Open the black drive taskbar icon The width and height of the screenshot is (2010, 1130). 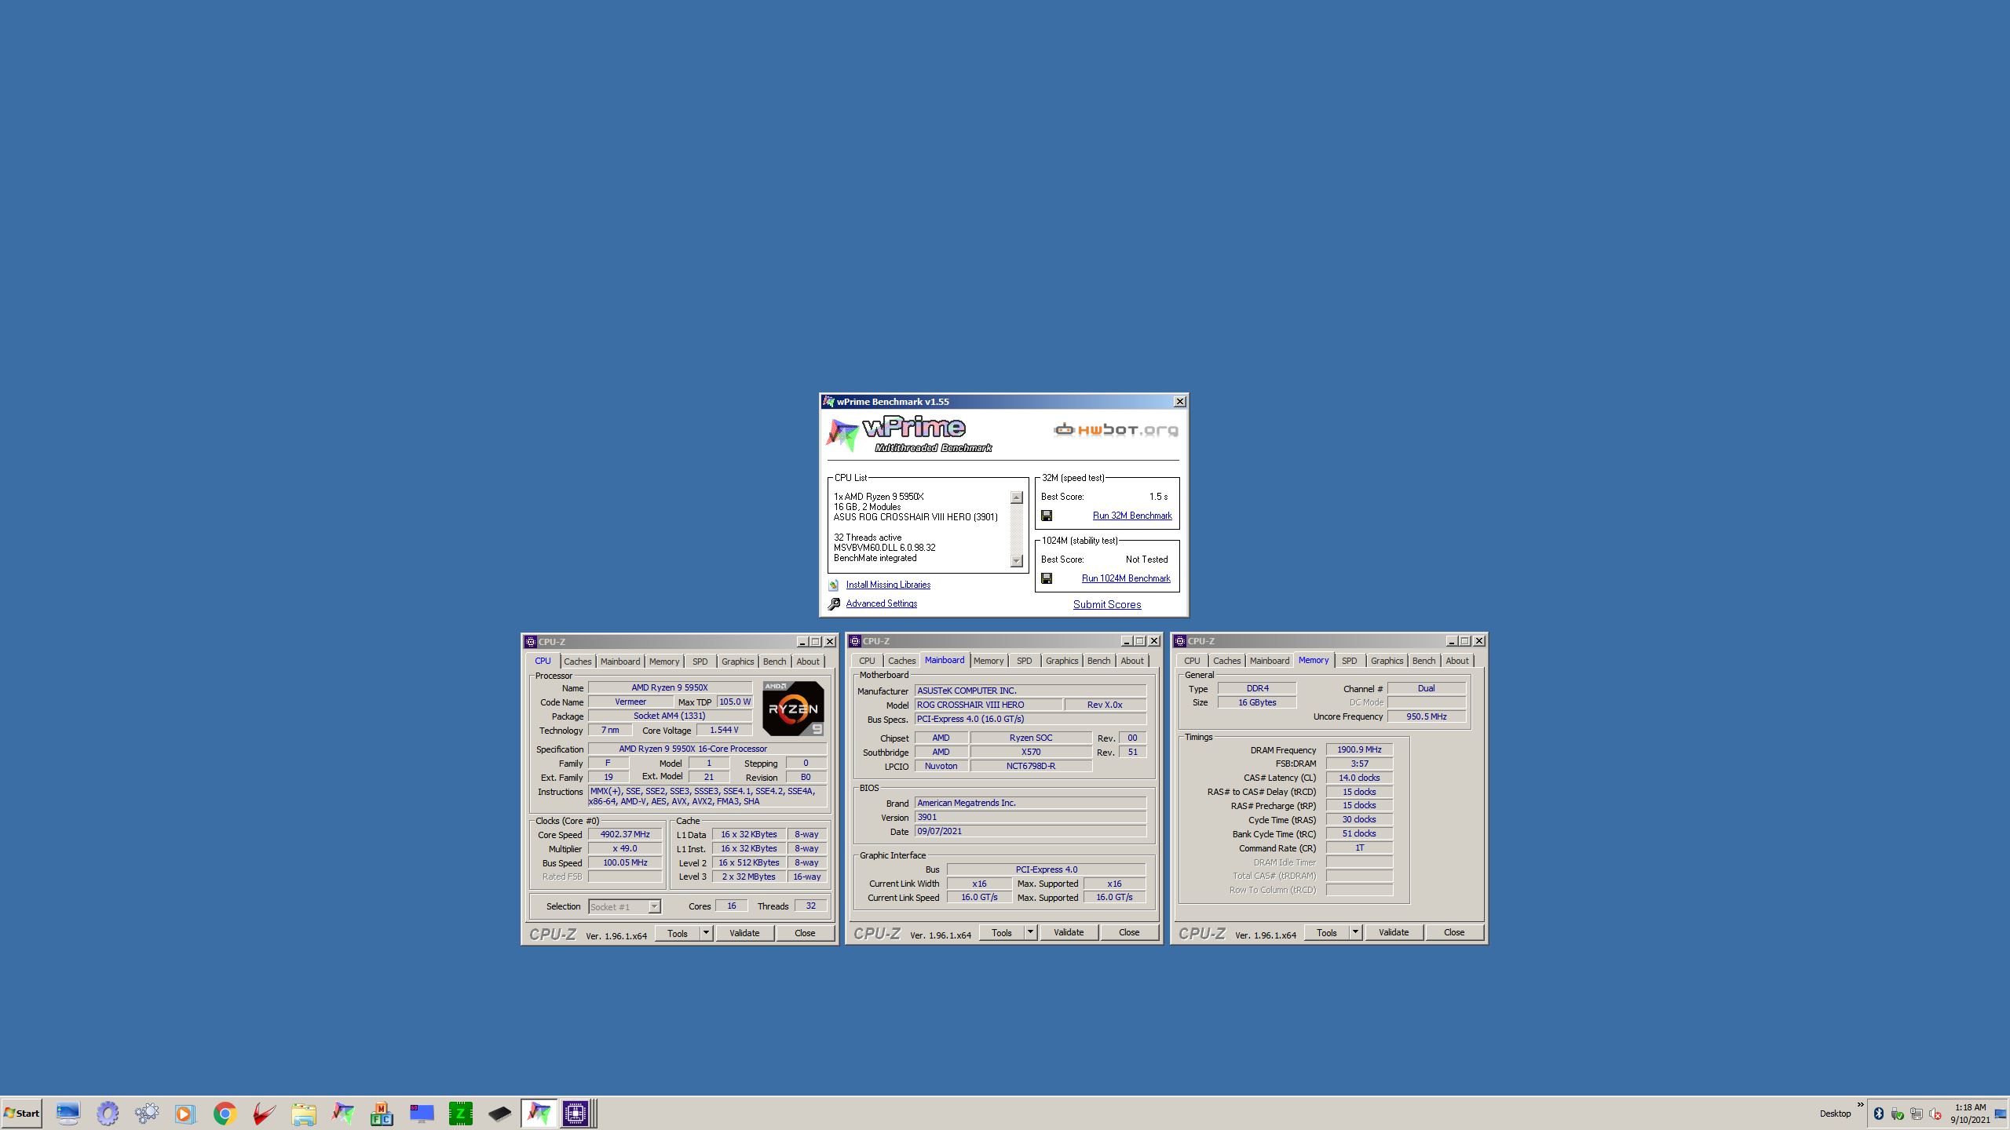(x=500, y=1113)
